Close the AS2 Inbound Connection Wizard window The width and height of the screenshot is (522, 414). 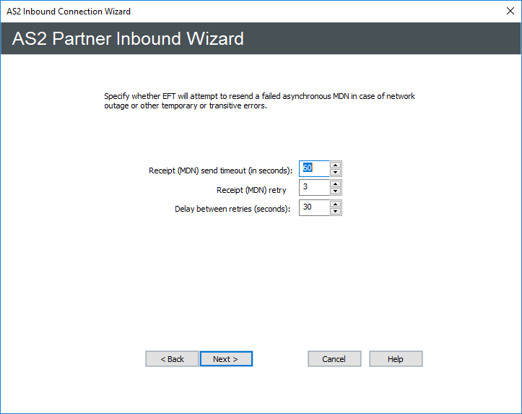tap(508, 12)
